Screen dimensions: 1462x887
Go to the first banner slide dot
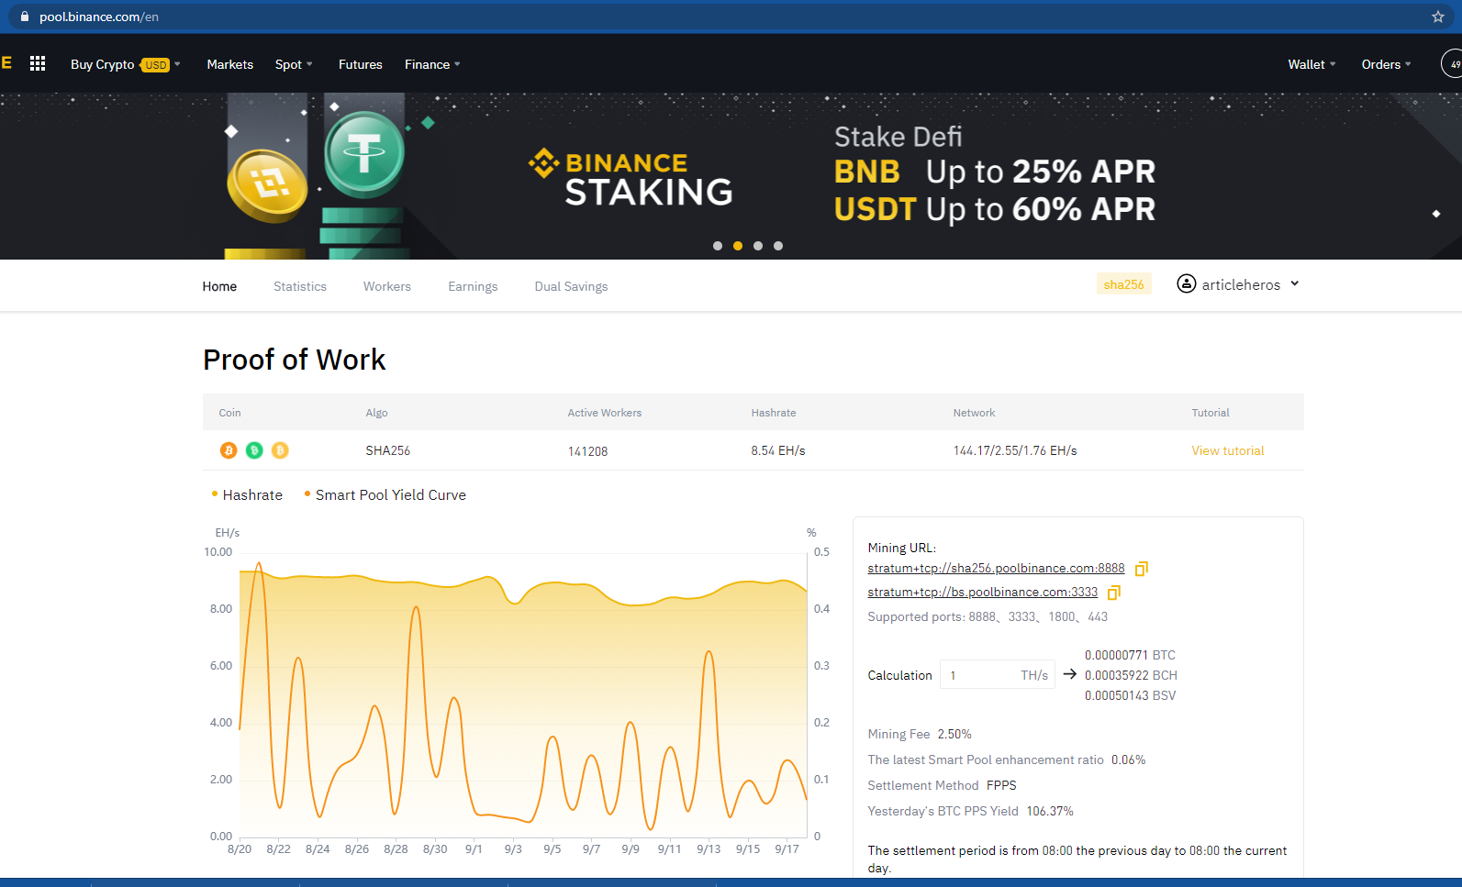pos(718,246)
